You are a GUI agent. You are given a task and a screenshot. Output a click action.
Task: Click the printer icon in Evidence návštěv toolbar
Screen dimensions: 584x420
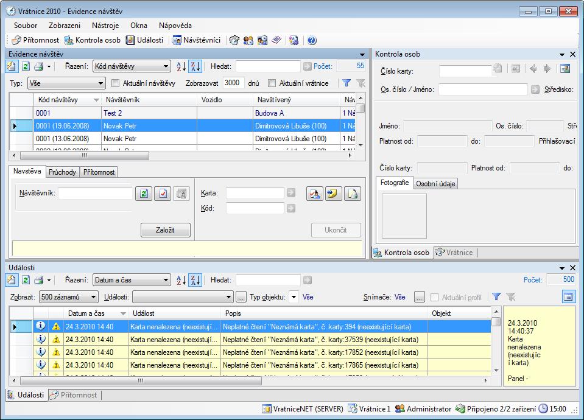39,66
